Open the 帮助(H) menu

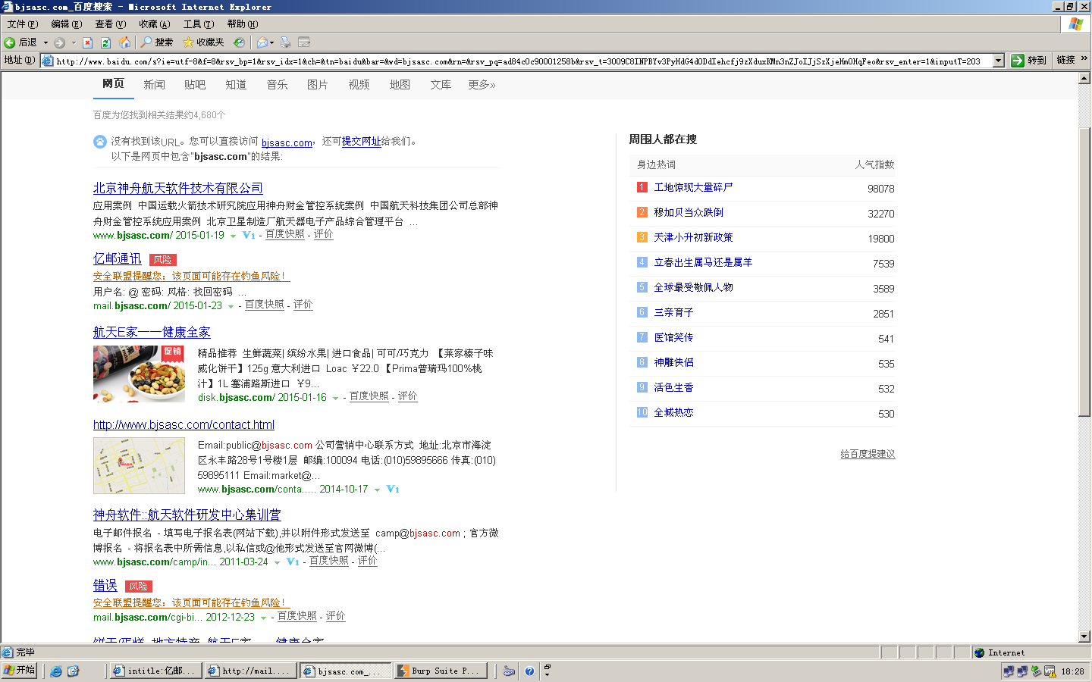point(242,24)
